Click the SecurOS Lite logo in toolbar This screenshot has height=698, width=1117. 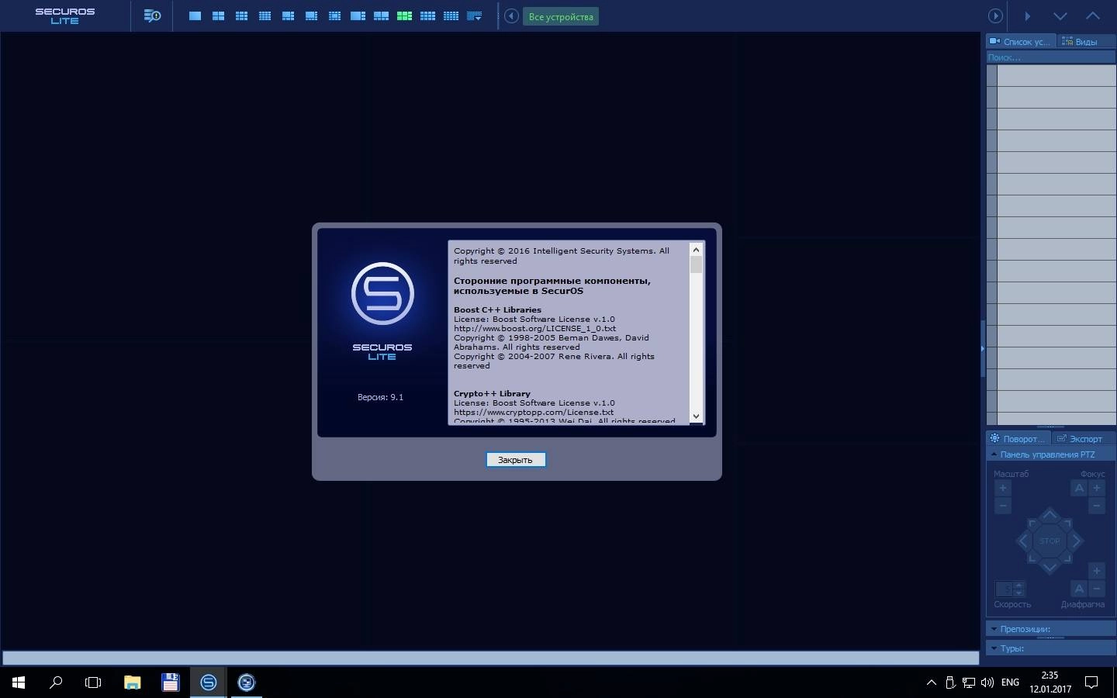[x=65, y=16]
